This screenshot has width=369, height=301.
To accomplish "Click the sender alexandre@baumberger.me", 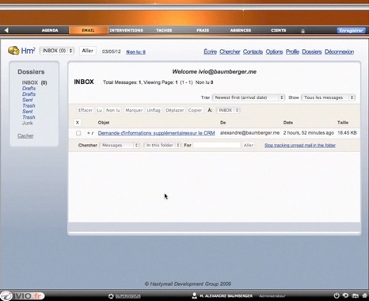I will click(x=249, y=133).
